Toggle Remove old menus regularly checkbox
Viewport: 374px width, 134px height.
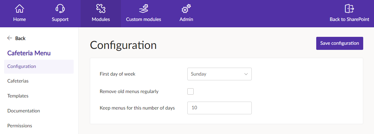click(190, 91)
